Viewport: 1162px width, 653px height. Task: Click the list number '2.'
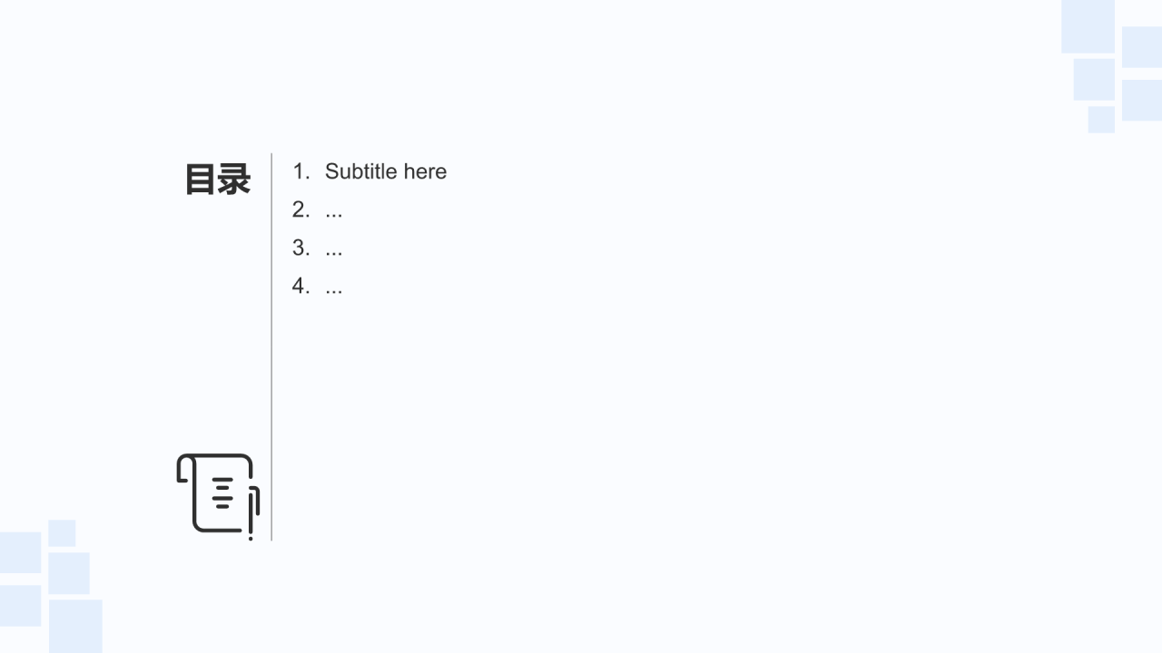[x=300, y=210]
